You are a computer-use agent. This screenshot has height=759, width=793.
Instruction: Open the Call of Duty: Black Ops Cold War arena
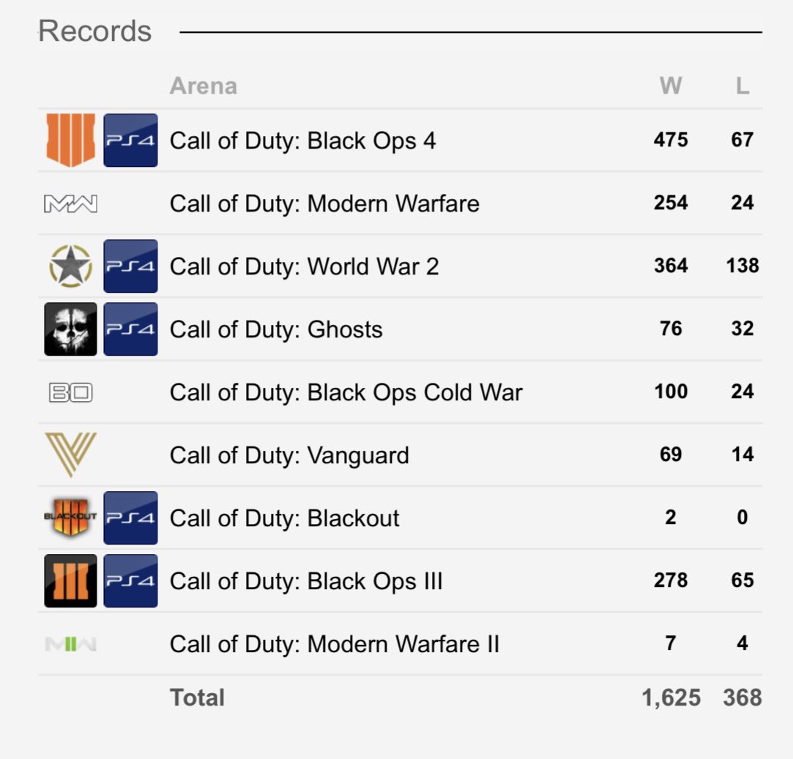346,393
